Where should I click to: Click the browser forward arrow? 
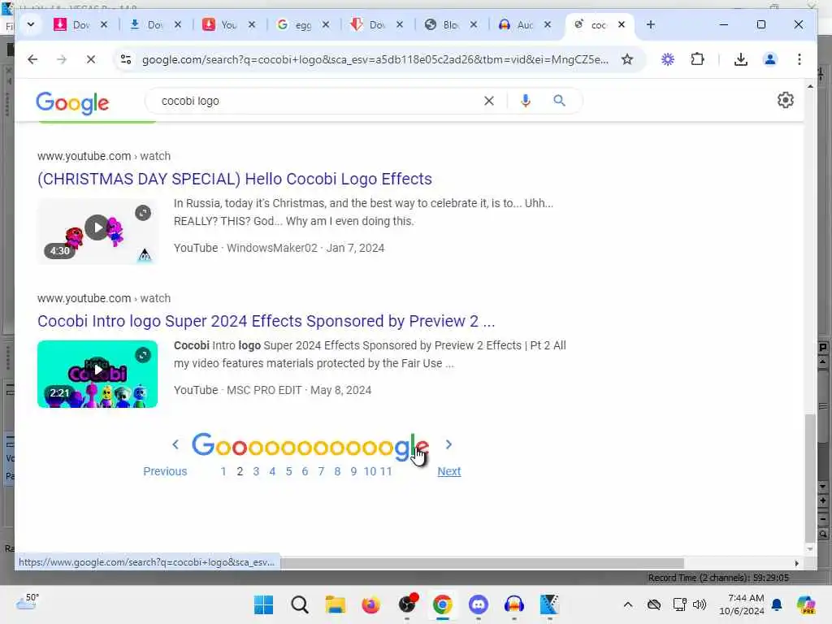point(62,59)
